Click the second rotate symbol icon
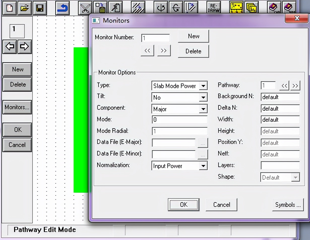This screenshot has width=310, height=240. click(176, 8)
